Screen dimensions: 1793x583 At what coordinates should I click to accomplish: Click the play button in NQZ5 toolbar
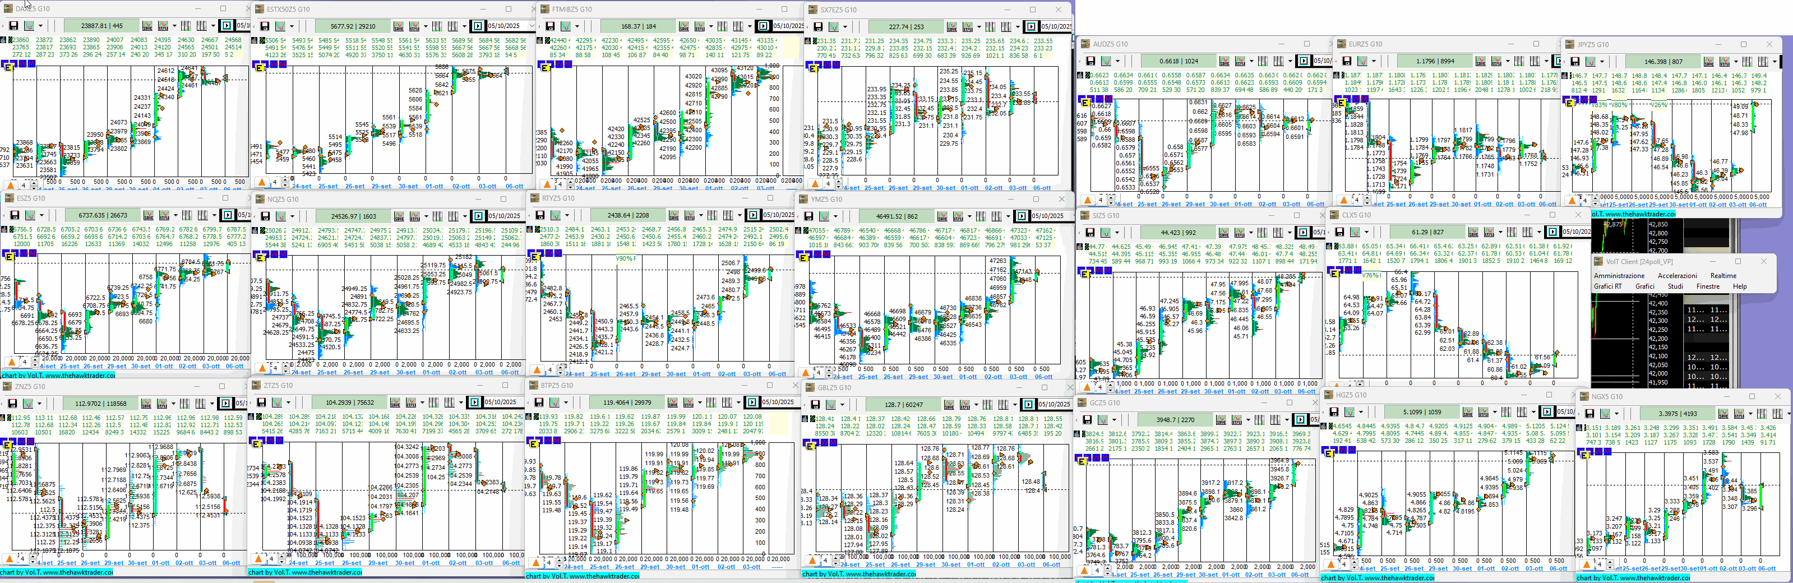pyautogui.click(x=479, y=216)
